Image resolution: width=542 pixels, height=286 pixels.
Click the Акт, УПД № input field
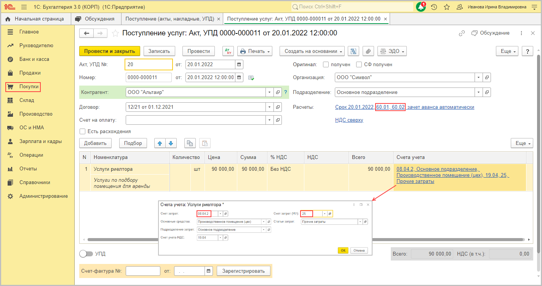coord(149,65)
